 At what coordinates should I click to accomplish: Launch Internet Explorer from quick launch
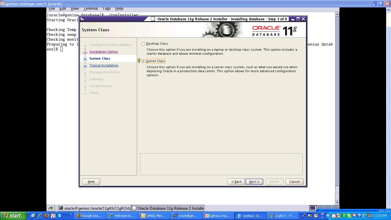tap(40, 216)
